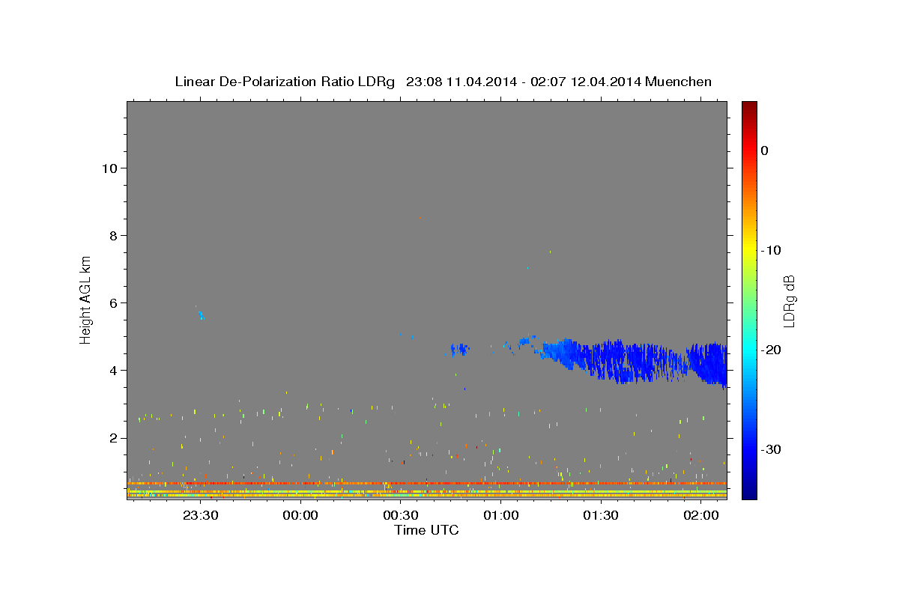The width and height of the screenshot is (899, 599).
Task: Click the 00:00 time tick label
Action: [x=301, y=515]
